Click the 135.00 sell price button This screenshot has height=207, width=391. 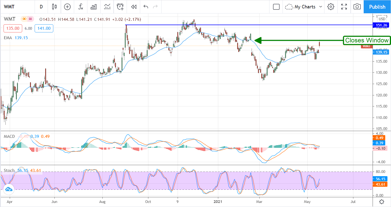click(12, 28)
